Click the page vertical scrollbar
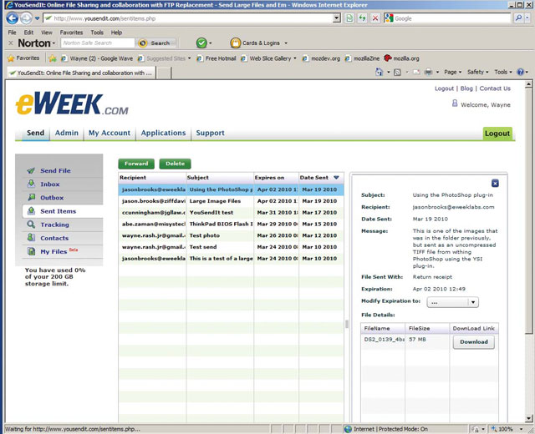Viewport: 535px width, 434px height. (528, 250)
